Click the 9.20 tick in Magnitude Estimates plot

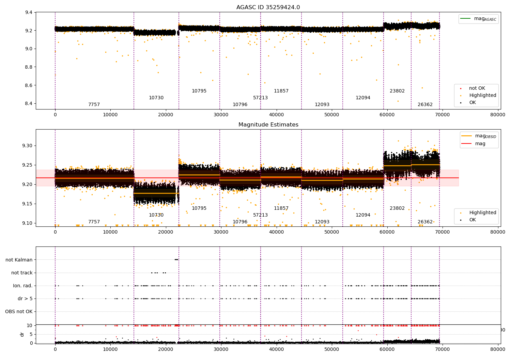click(x=28, y=185)
